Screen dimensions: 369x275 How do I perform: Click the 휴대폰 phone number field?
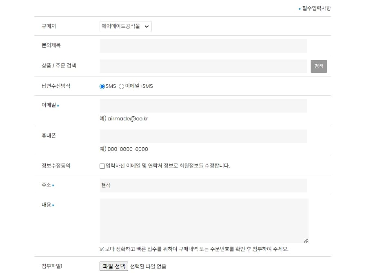point(202,136)
